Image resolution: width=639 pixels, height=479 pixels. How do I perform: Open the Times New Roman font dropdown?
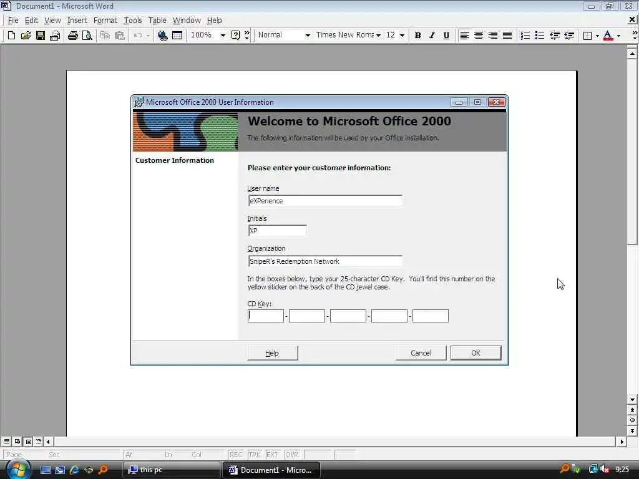378,36
